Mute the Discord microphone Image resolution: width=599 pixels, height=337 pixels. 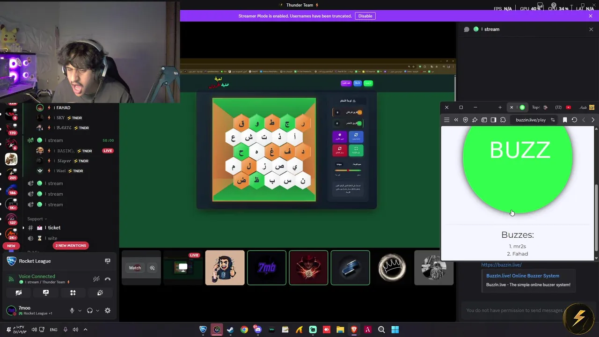coord(72,310)
